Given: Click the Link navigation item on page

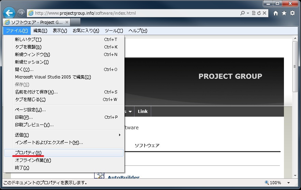Looking at the screenshot, I should pos(143,112).
